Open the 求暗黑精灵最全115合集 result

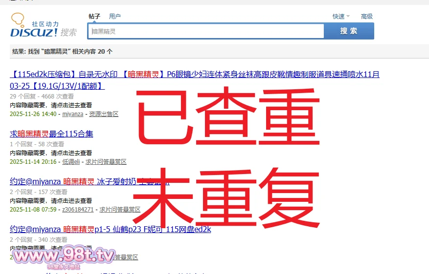click(x=51, y=134)
